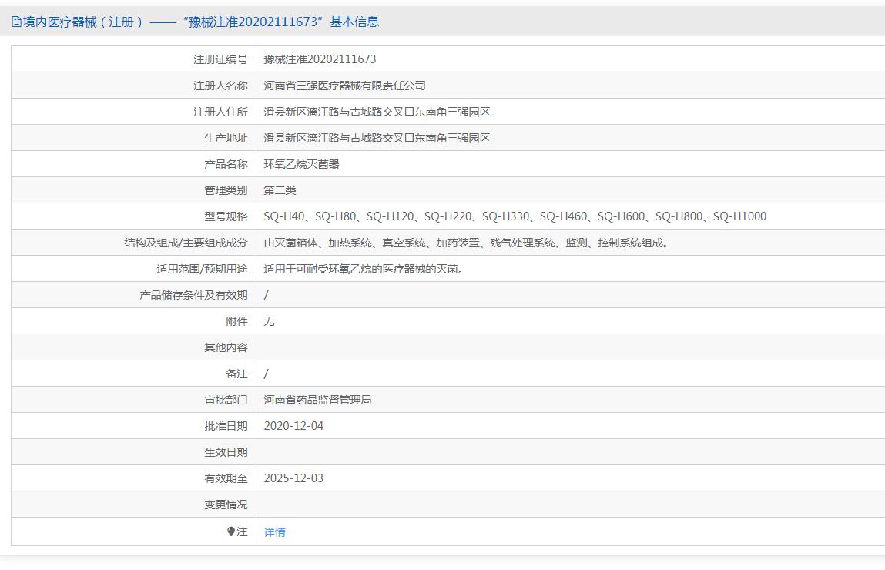This screenshot has height=570, width=885.
Task: Click the 生产地址 address value
Action: click(377, 138)
